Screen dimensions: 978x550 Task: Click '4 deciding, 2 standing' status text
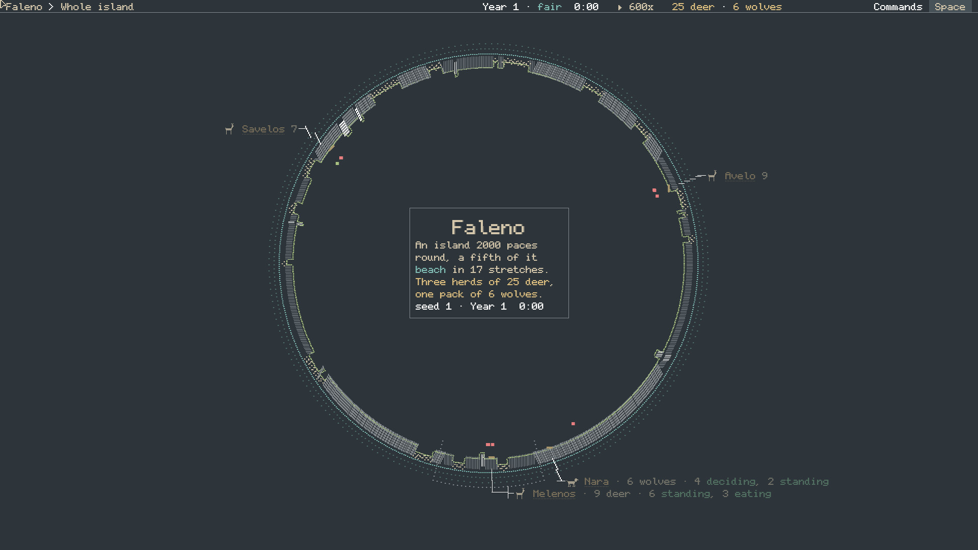coord(761,482)
